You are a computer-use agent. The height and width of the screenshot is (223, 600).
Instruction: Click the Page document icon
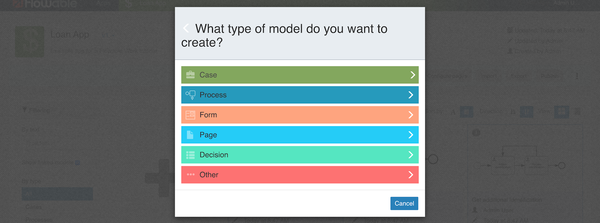point(190,135)
